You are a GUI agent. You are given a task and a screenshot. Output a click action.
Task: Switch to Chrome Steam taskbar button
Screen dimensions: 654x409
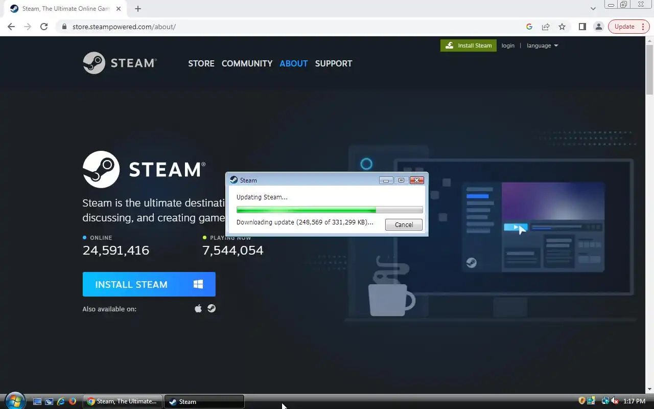tap(123, 401)
